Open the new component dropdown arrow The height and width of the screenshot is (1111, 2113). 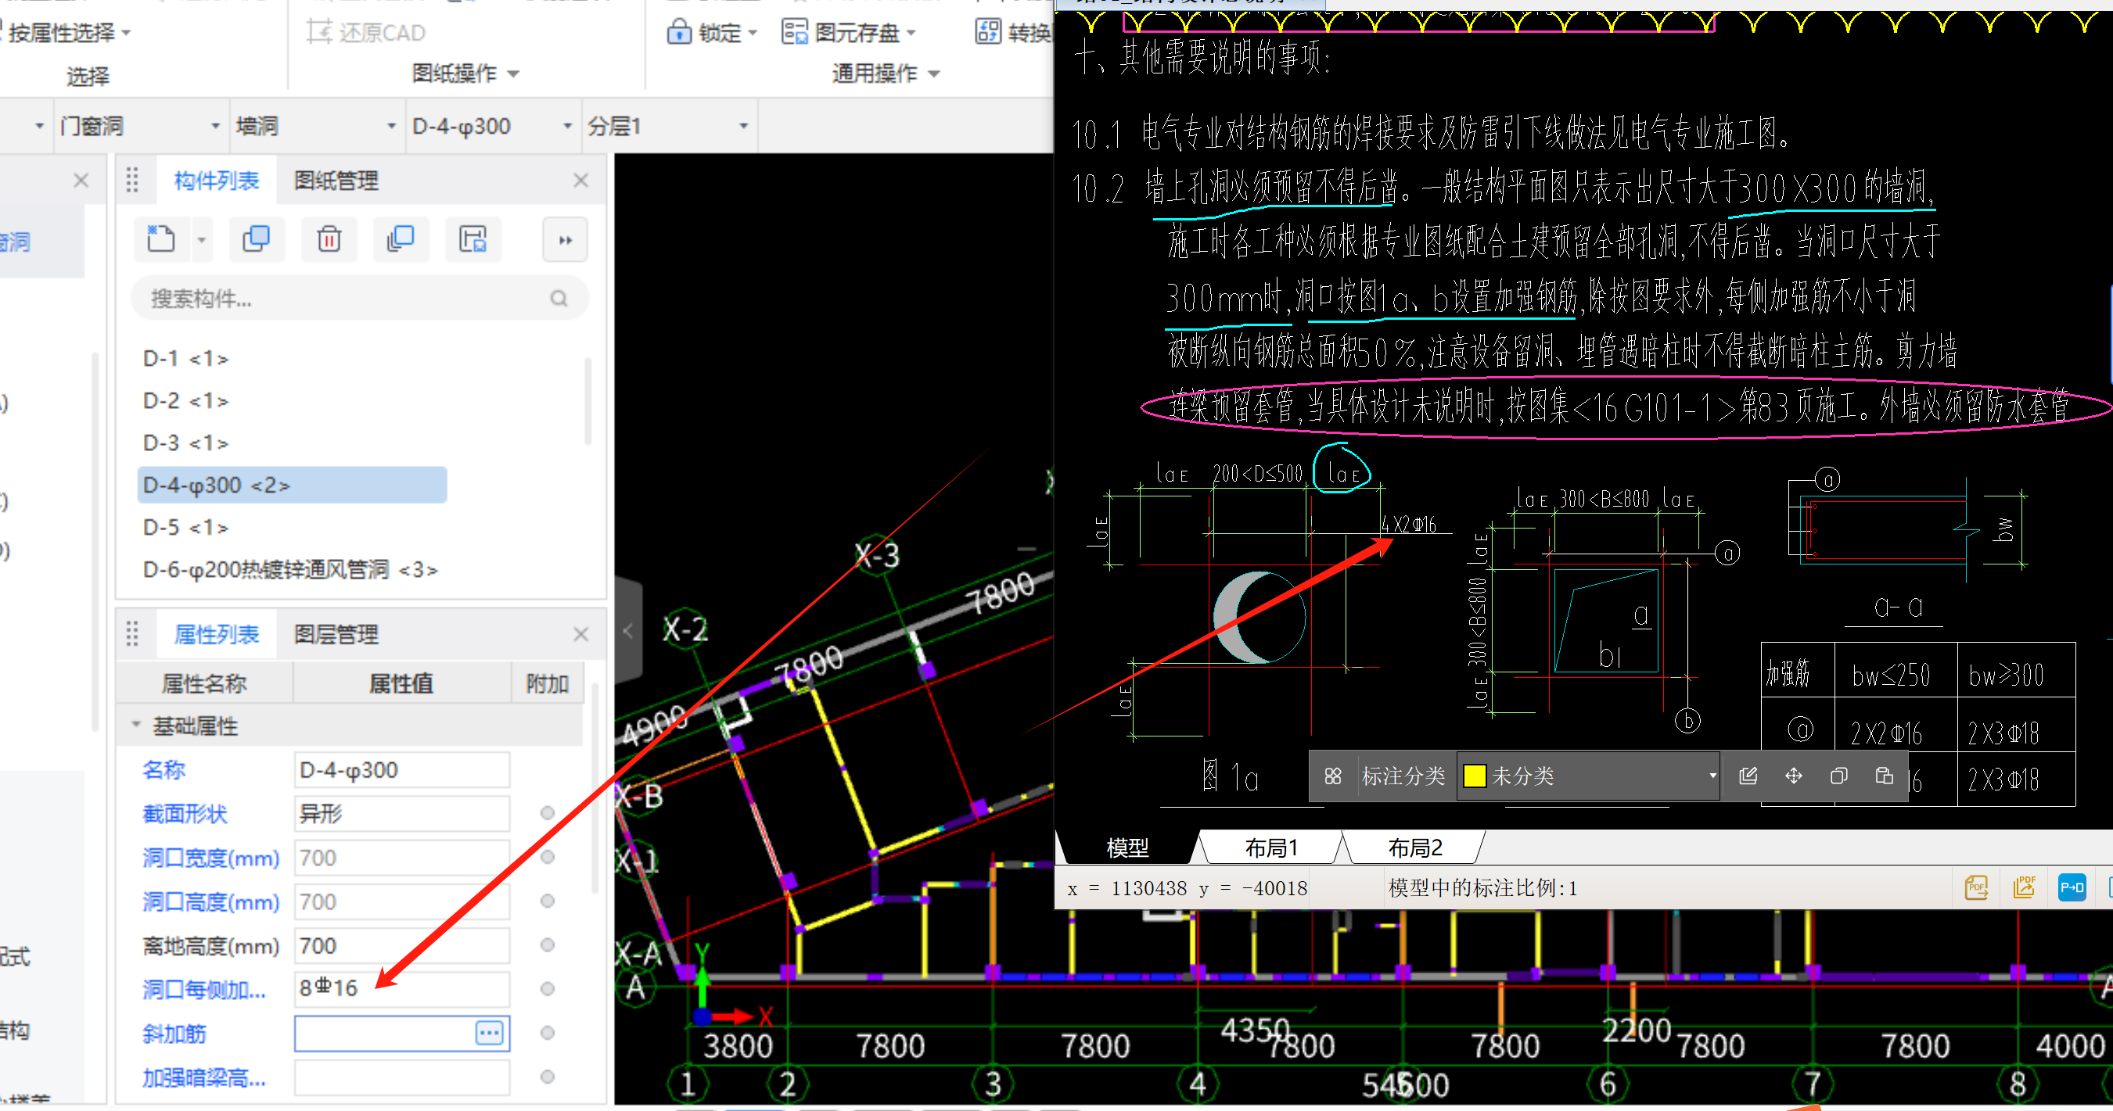tap(202, 239)
